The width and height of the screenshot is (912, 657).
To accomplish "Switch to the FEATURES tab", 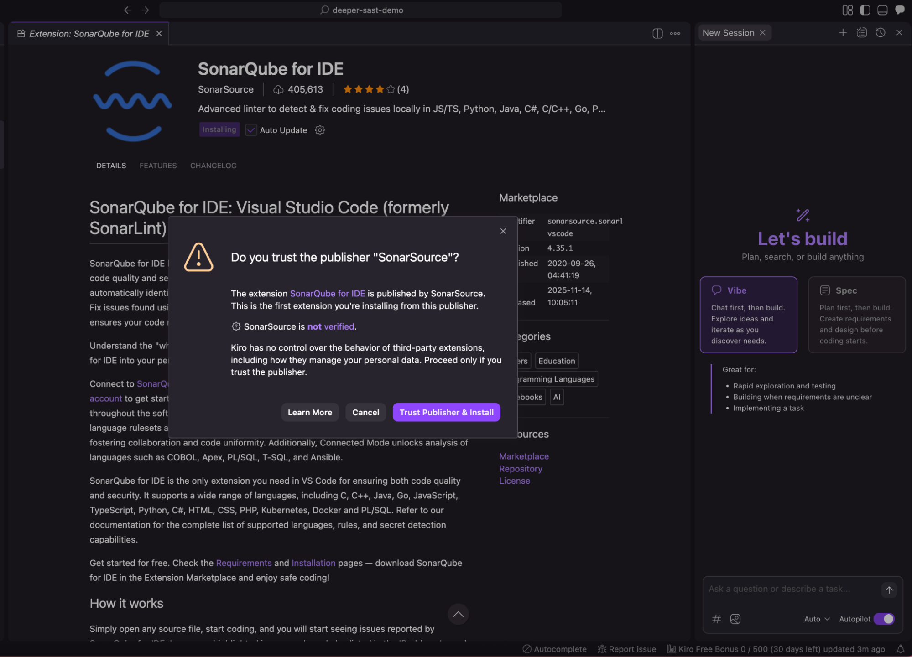I will click(x=158, y=166).
